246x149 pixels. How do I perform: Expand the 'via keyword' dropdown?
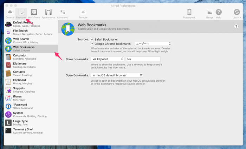click(108, 59)
